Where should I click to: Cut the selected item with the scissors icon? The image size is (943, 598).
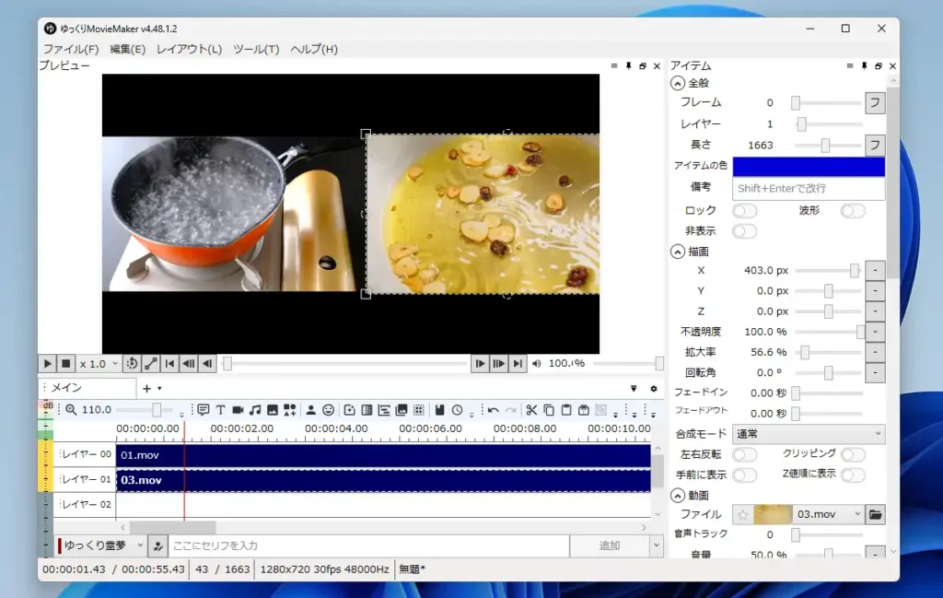point(531,410)
